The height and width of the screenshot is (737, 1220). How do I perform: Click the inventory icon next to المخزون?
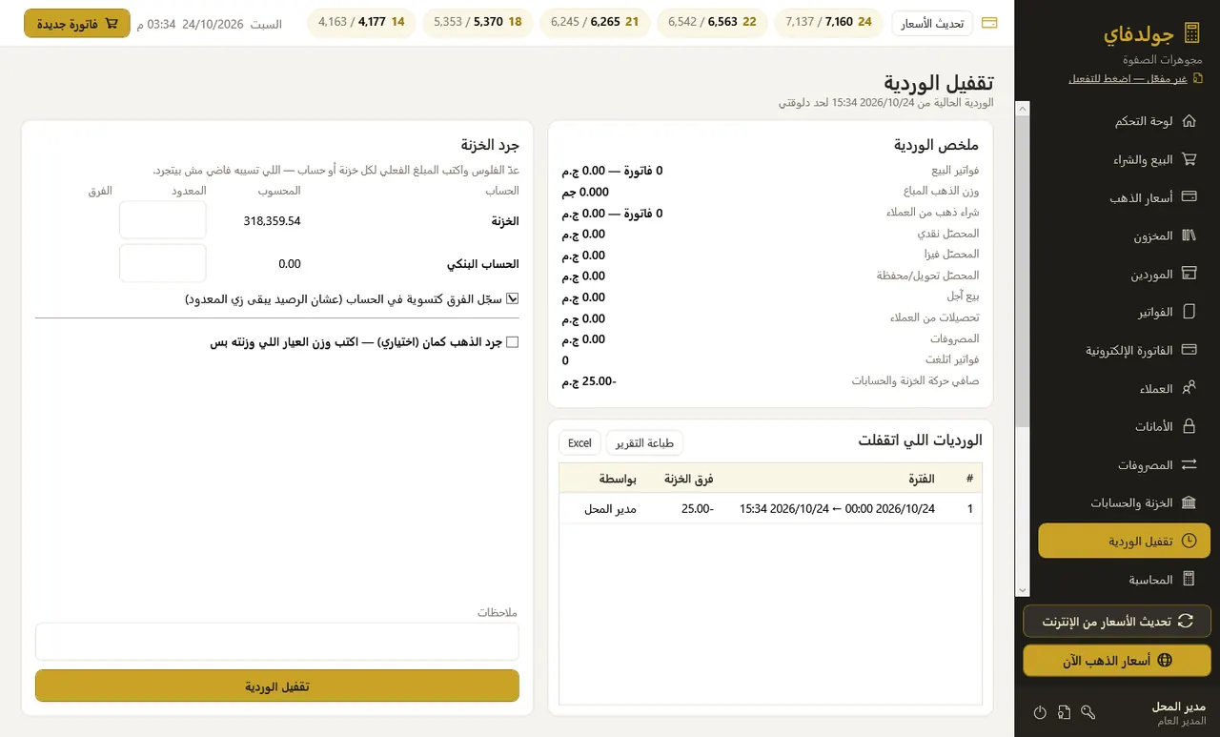[1189, 235]
